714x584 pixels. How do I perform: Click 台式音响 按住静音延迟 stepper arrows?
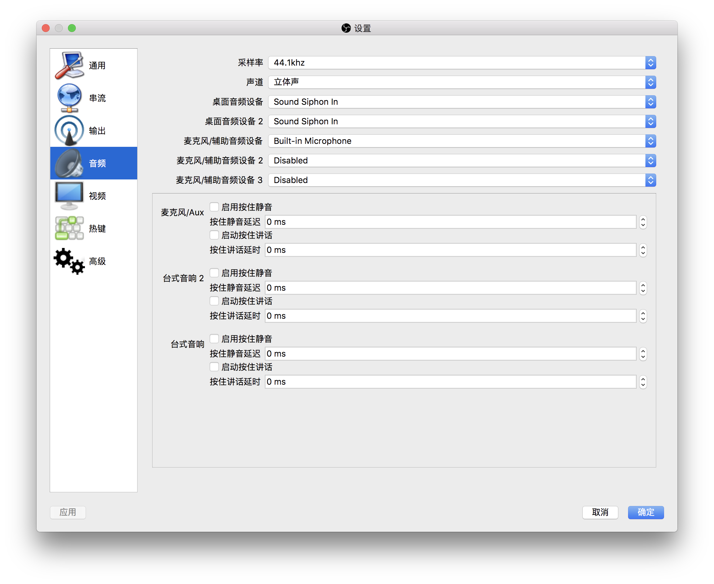point(643,354)
